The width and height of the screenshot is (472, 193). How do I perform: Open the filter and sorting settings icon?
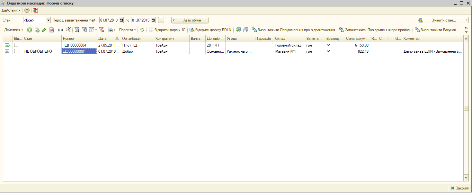tap(77, 30)
